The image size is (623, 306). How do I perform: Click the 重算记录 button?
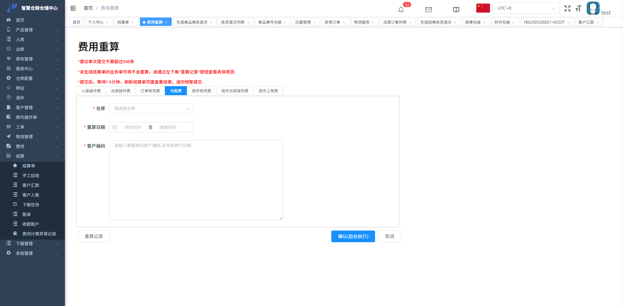(93, 236)
